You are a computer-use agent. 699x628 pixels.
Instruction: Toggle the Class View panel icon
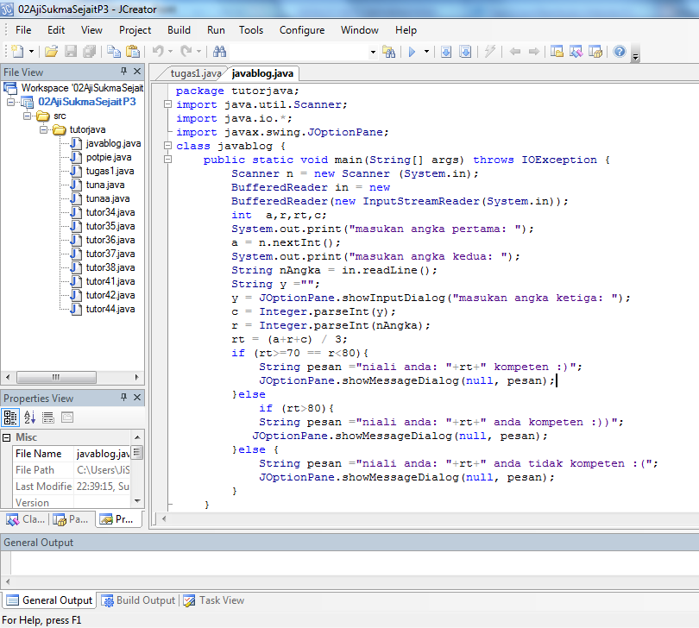[x=576, y=52]
